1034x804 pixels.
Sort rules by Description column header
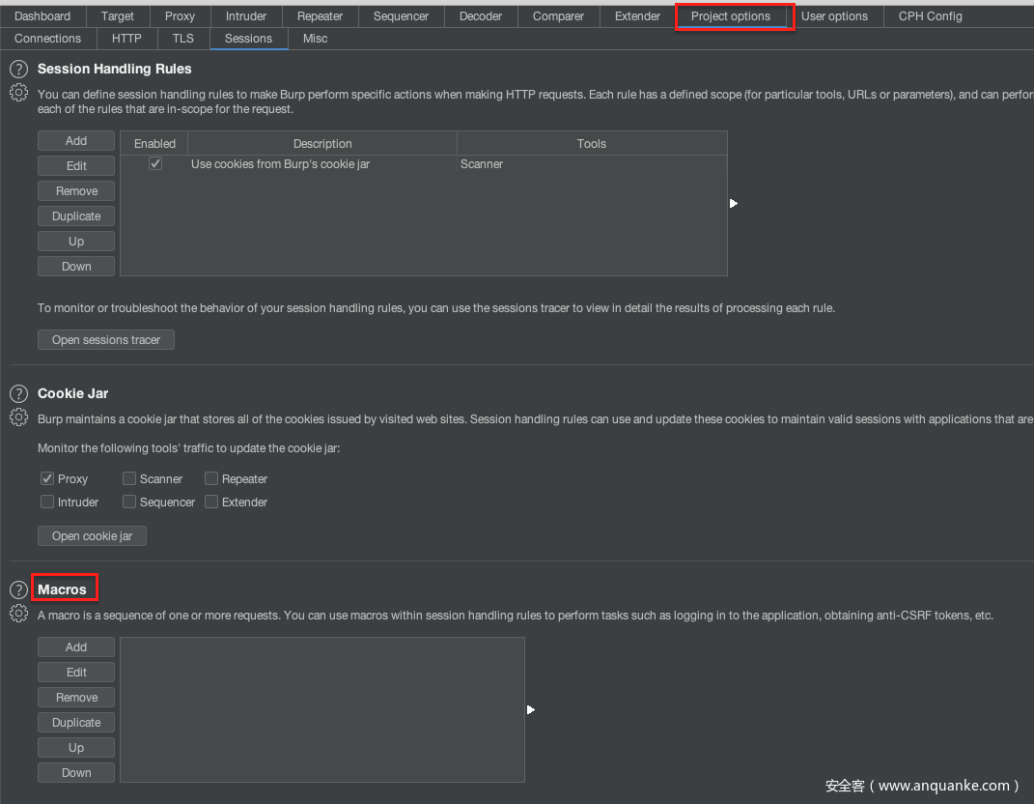(322, 144)
